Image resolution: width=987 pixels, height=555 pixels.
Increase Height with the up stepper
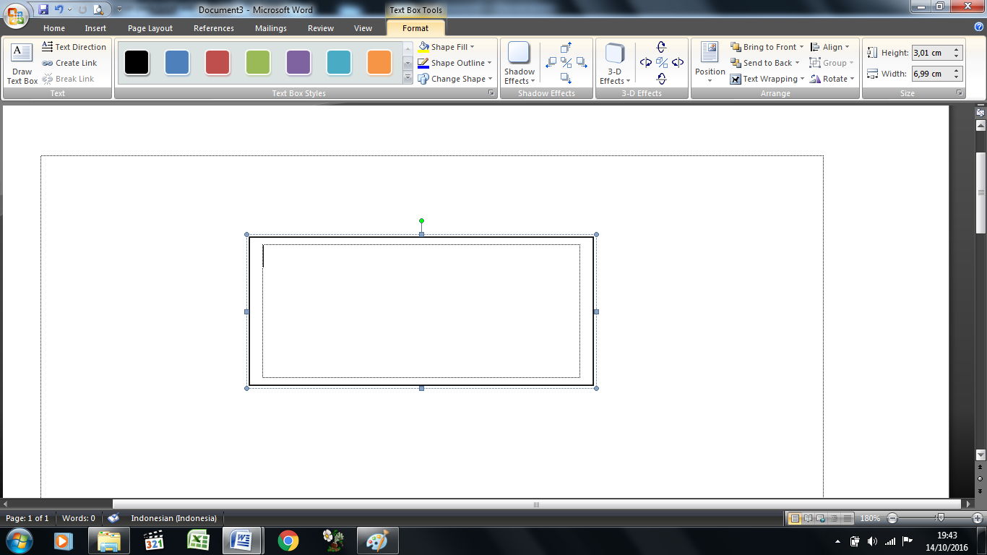[x=957, y=50]
